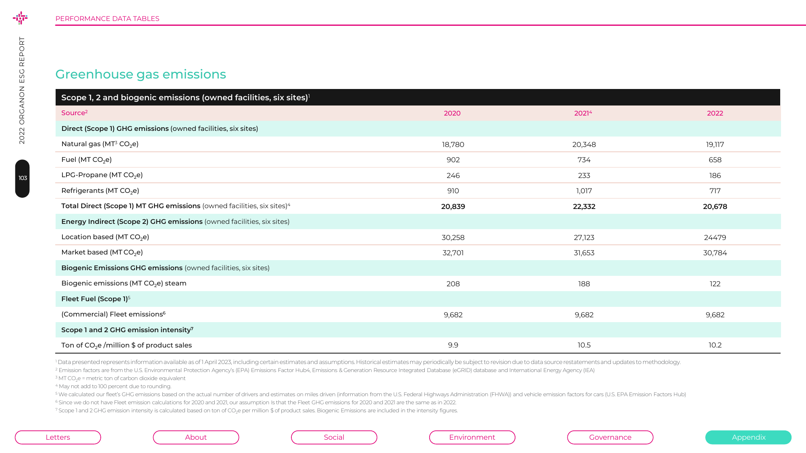The width and height of the screenshot is (806, 453).
Task: Select the 2020 column header
Action: [452, 114]
